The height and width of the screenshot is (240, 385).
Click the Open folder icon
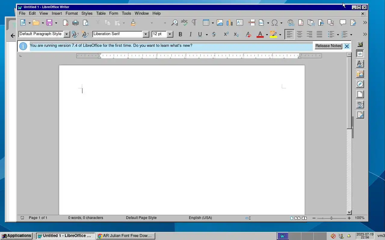tap(36, 22)
